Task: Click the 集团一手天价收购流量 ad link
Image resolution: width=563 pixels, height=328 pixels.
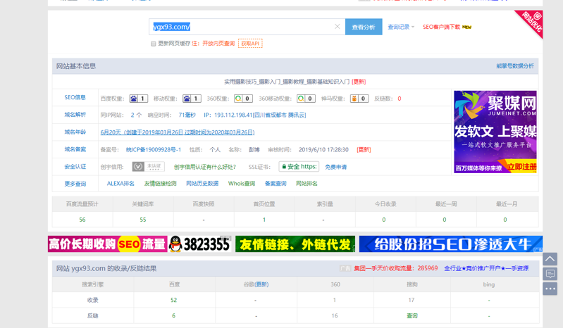Action: coord(396,268)
